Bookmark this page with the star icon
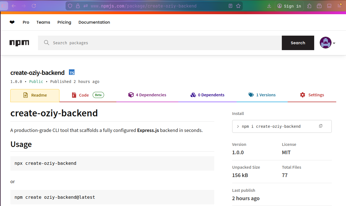Image resolution: width=346 pixels, height=206 pixels. 239,6
